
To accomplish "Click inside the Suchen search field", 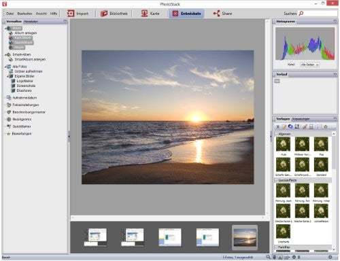I will click(320, 14).
